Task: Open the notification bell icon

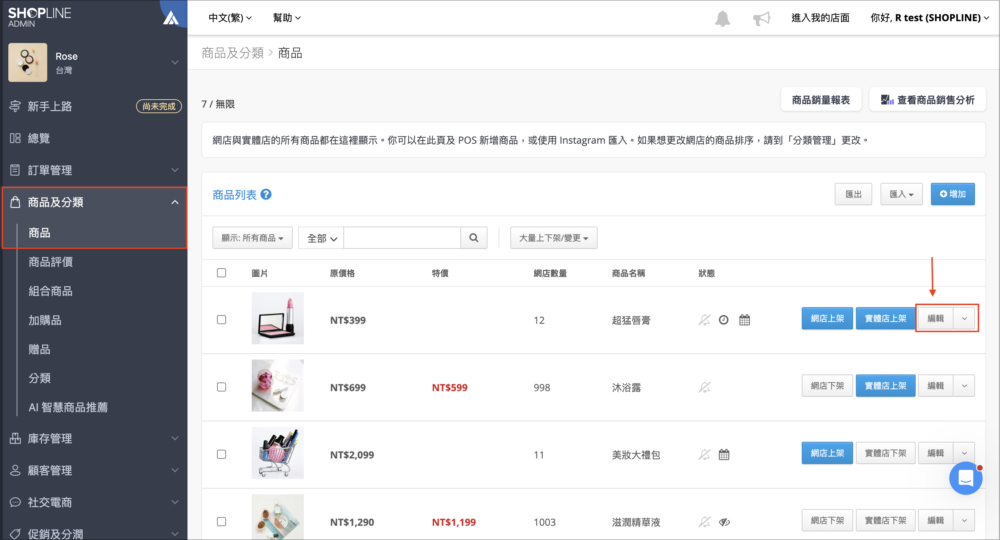Action: (x=723, y=18)
